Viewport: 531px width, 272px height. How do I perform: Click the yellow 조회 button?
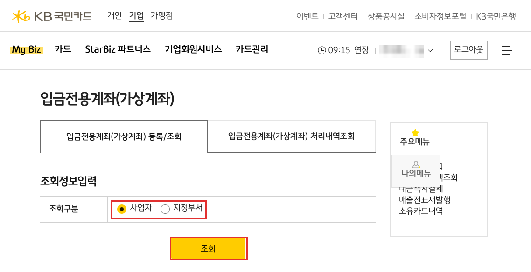pyautogui.click(x=209, y=249)
